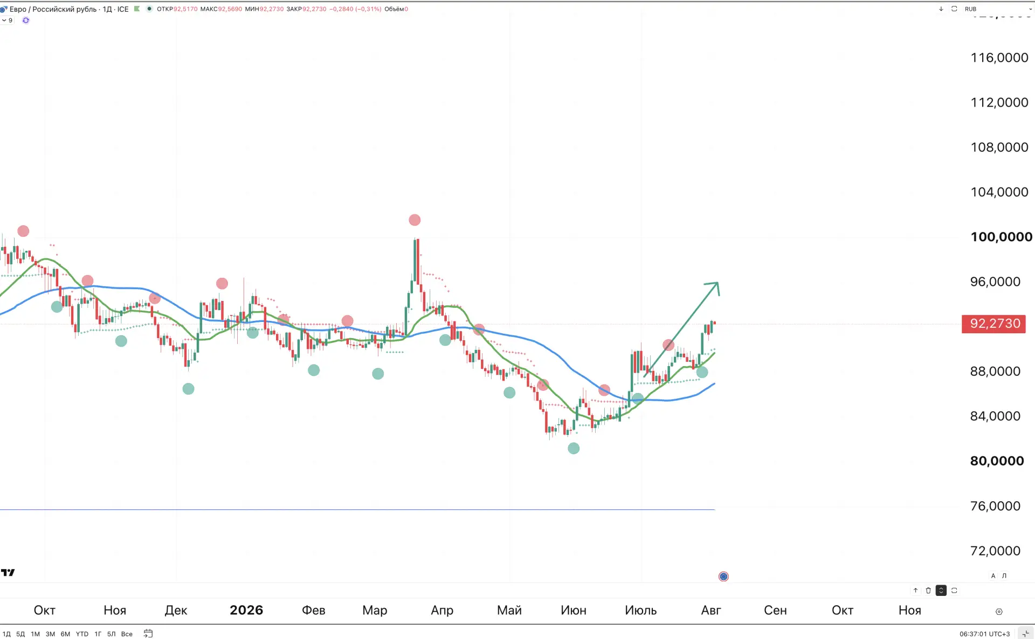
Task: Click the 80,0000 price scale label
Action: [997, 461]
